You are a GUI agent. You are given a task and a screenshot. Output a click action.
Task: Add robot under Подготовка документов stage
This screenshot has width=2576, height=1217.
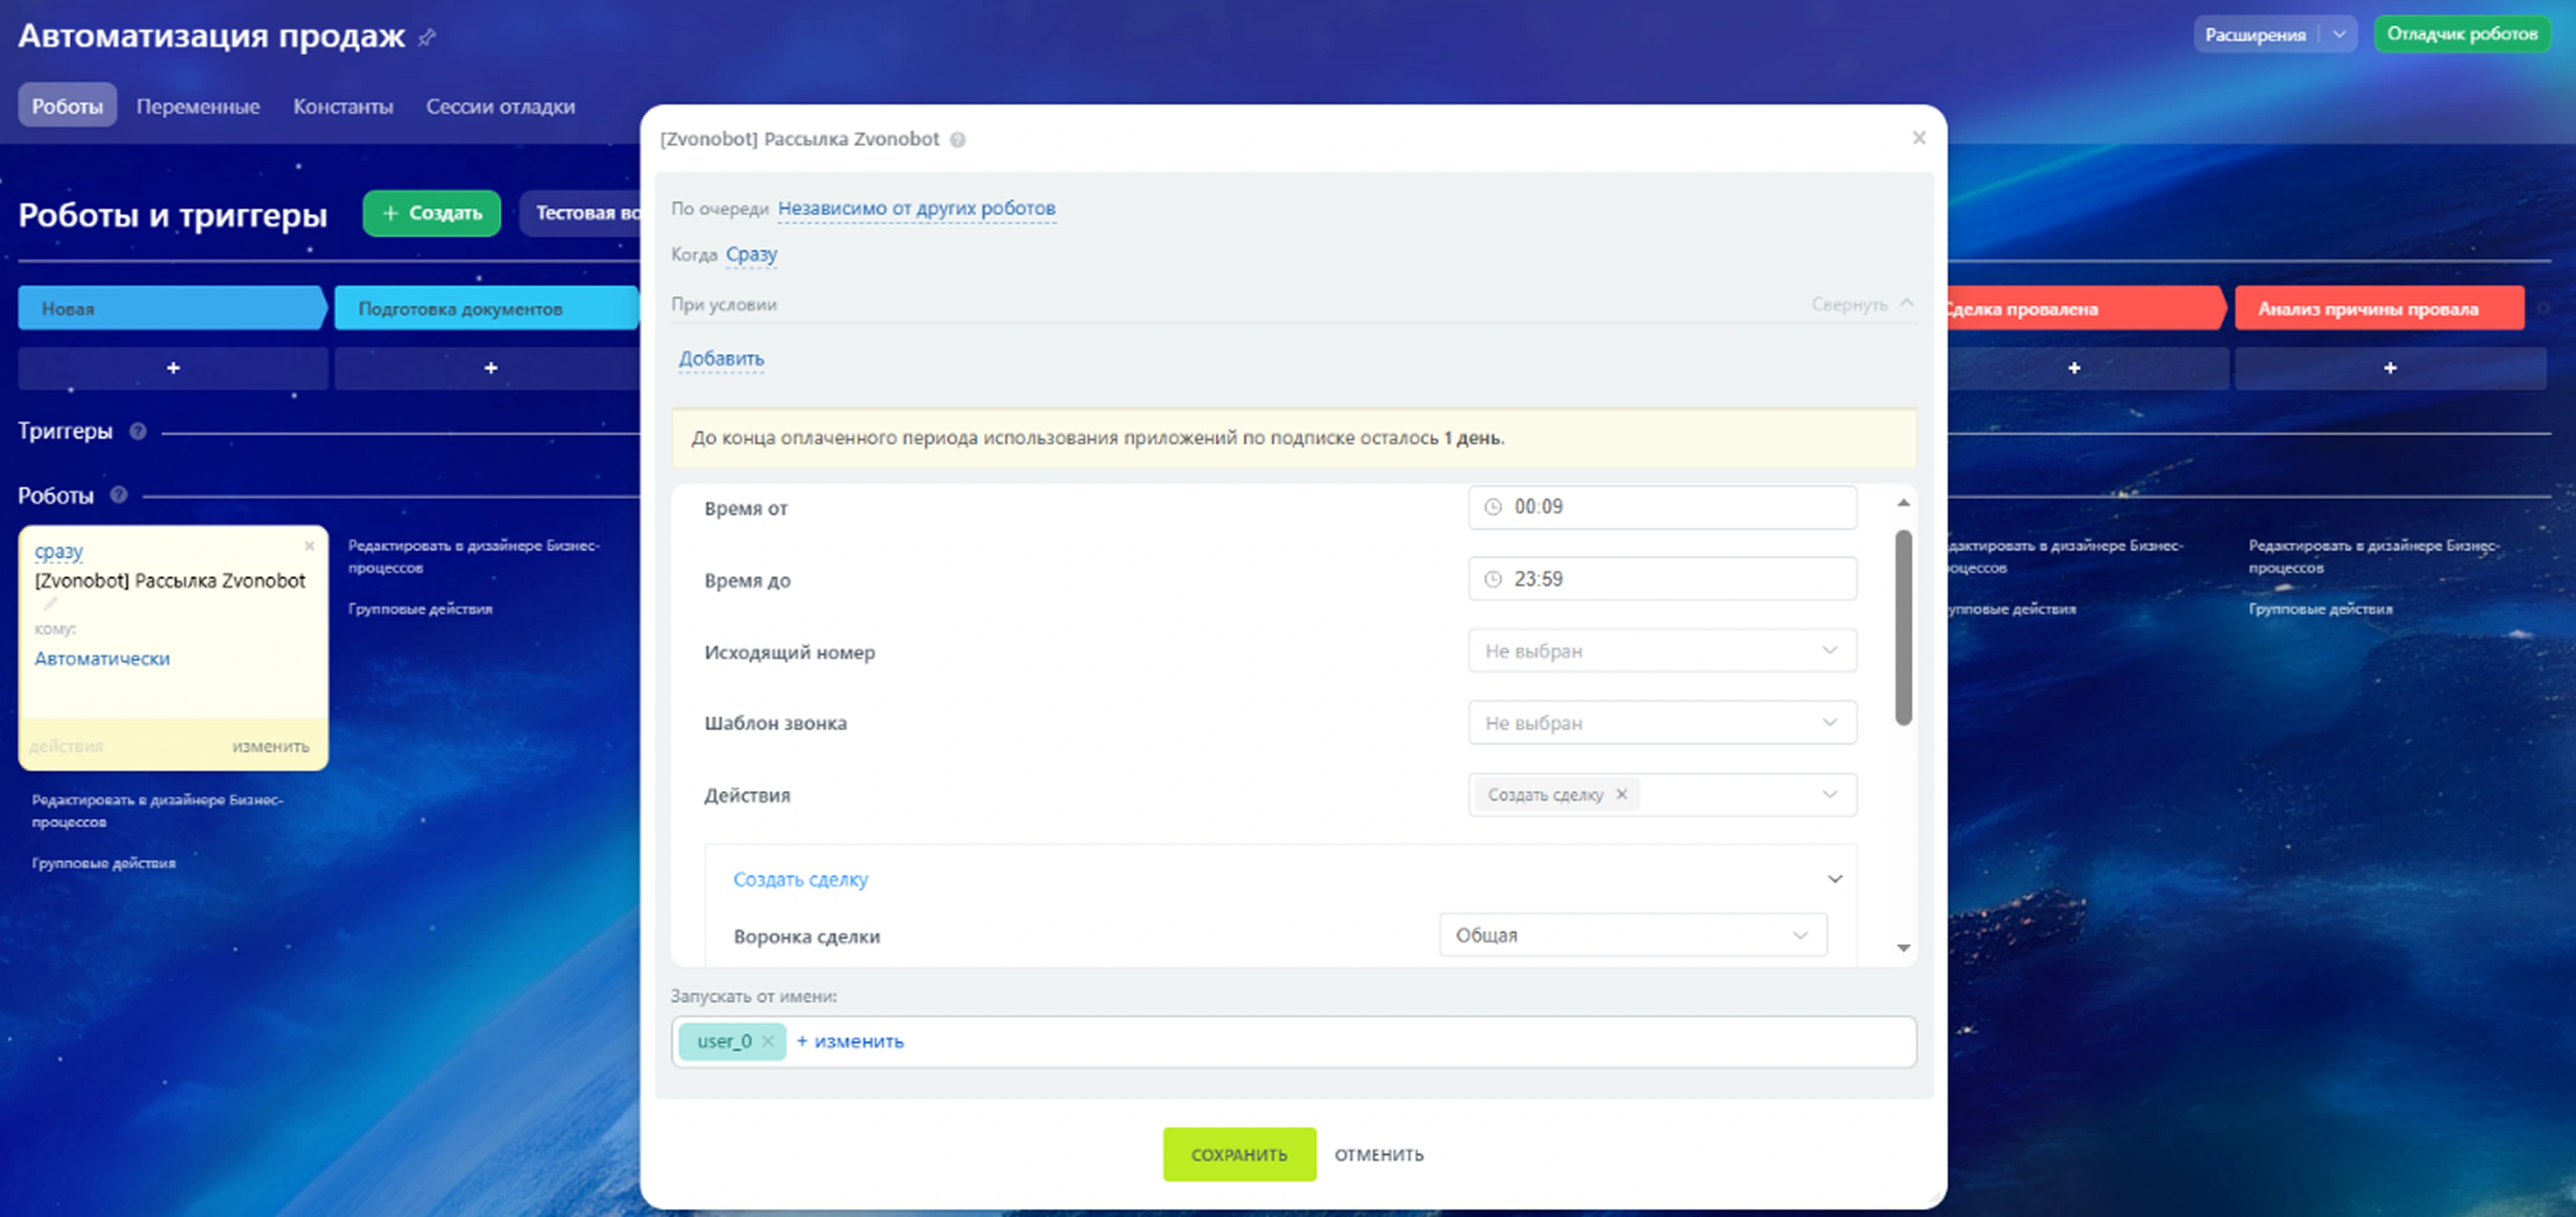490,368
